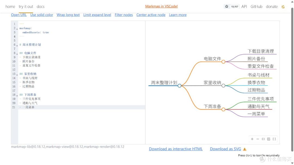This screenshot has height=165, width=294.
Task: Fold the 家里收纳 section at line 13
Action: (17, 75)
